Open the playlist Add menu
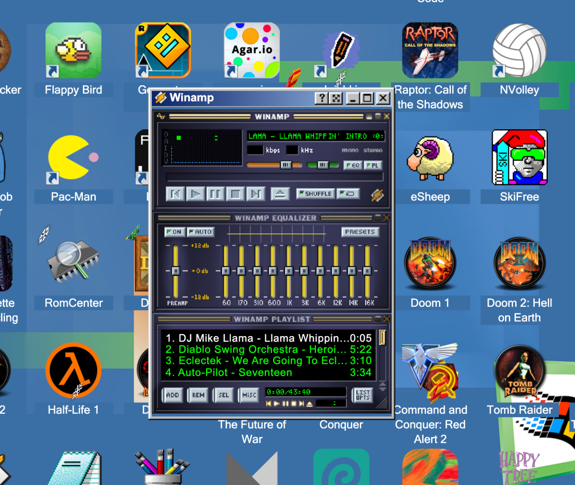Screen dimensions: 575x485 pos(172,395)
